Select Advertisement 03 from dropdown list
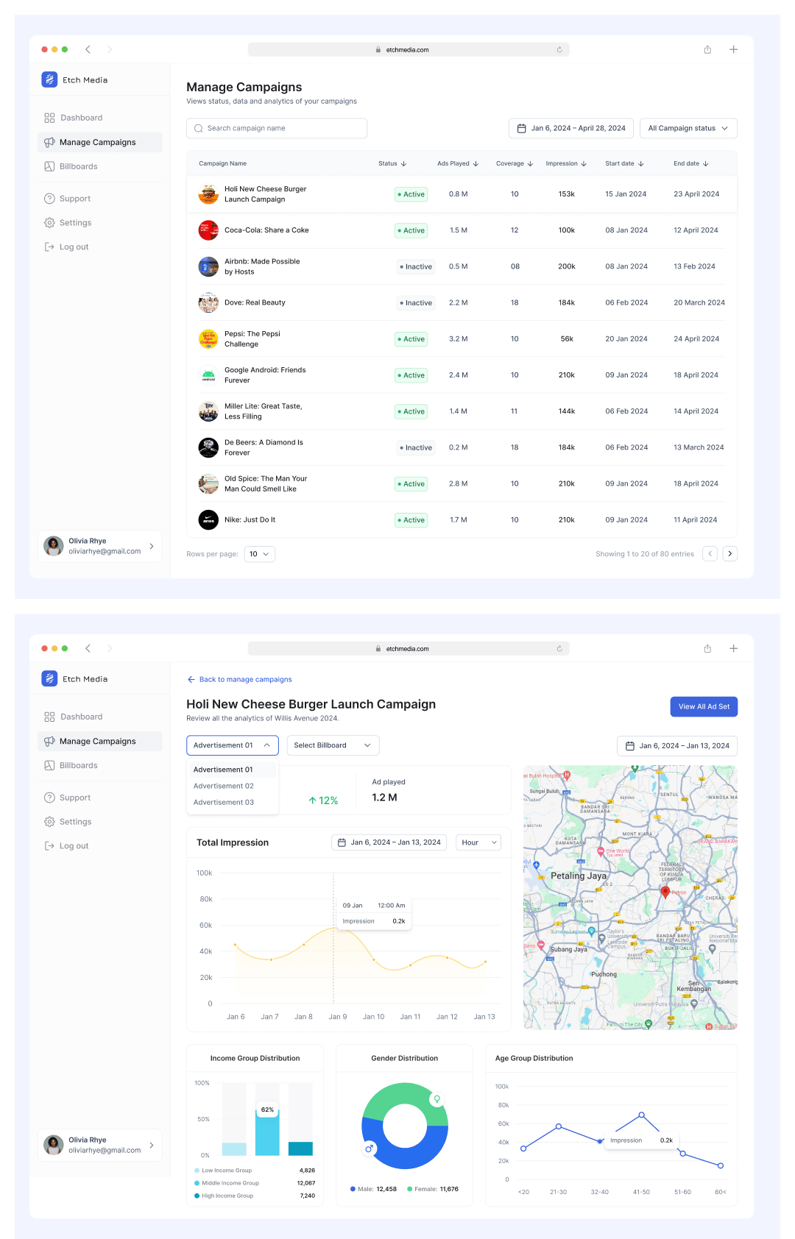Screen dimensions: 795x1239 [x=232, y=802]
